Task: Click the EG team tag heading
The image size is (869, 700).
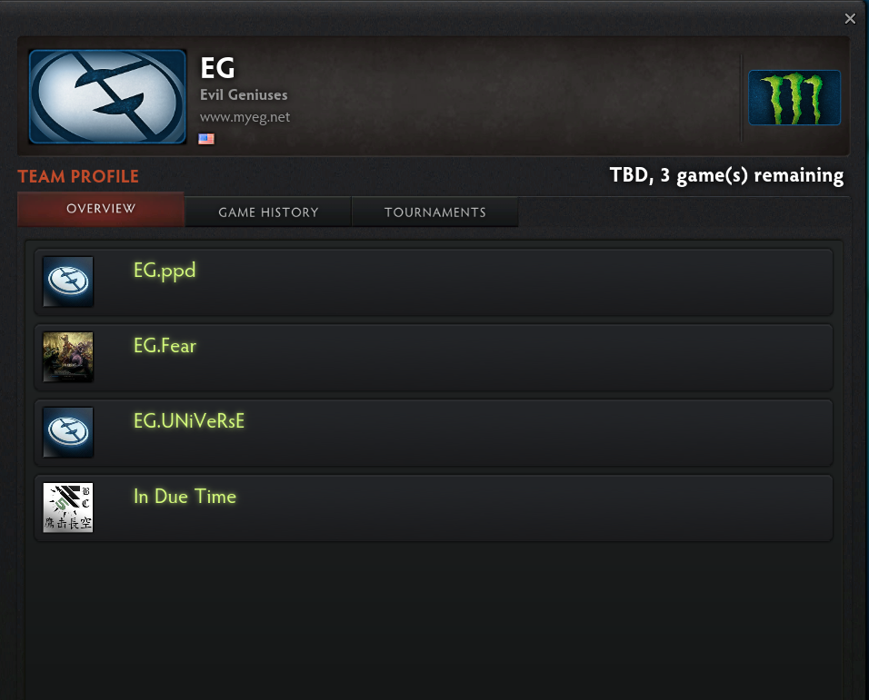Action: click(217, 69)
